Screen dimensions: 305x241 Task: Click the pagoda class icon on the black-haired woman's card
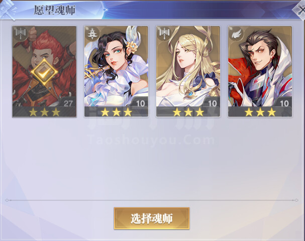pyautogui.click(x=91, y=34)
